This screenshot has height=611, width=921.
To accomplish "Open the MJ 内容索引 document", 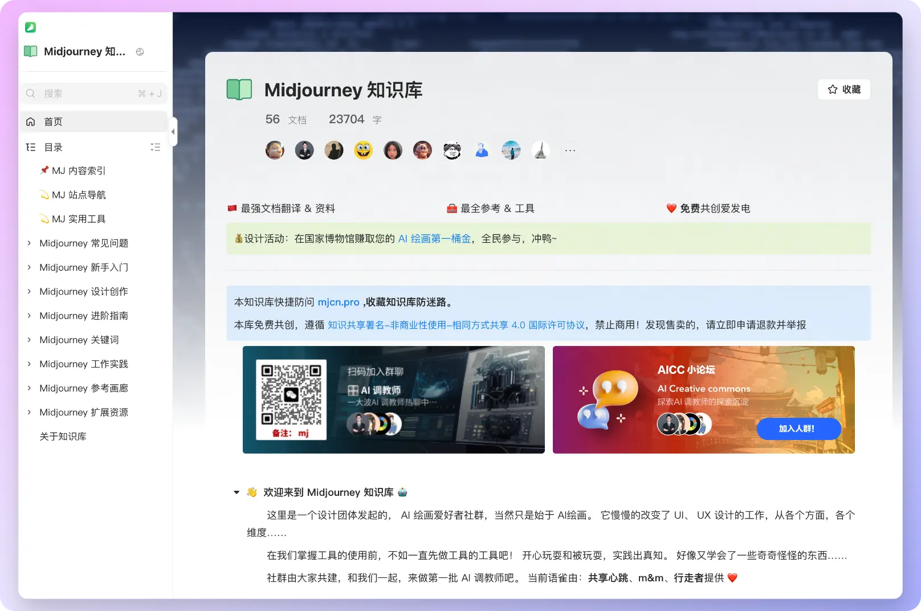I will coord(79,170).
